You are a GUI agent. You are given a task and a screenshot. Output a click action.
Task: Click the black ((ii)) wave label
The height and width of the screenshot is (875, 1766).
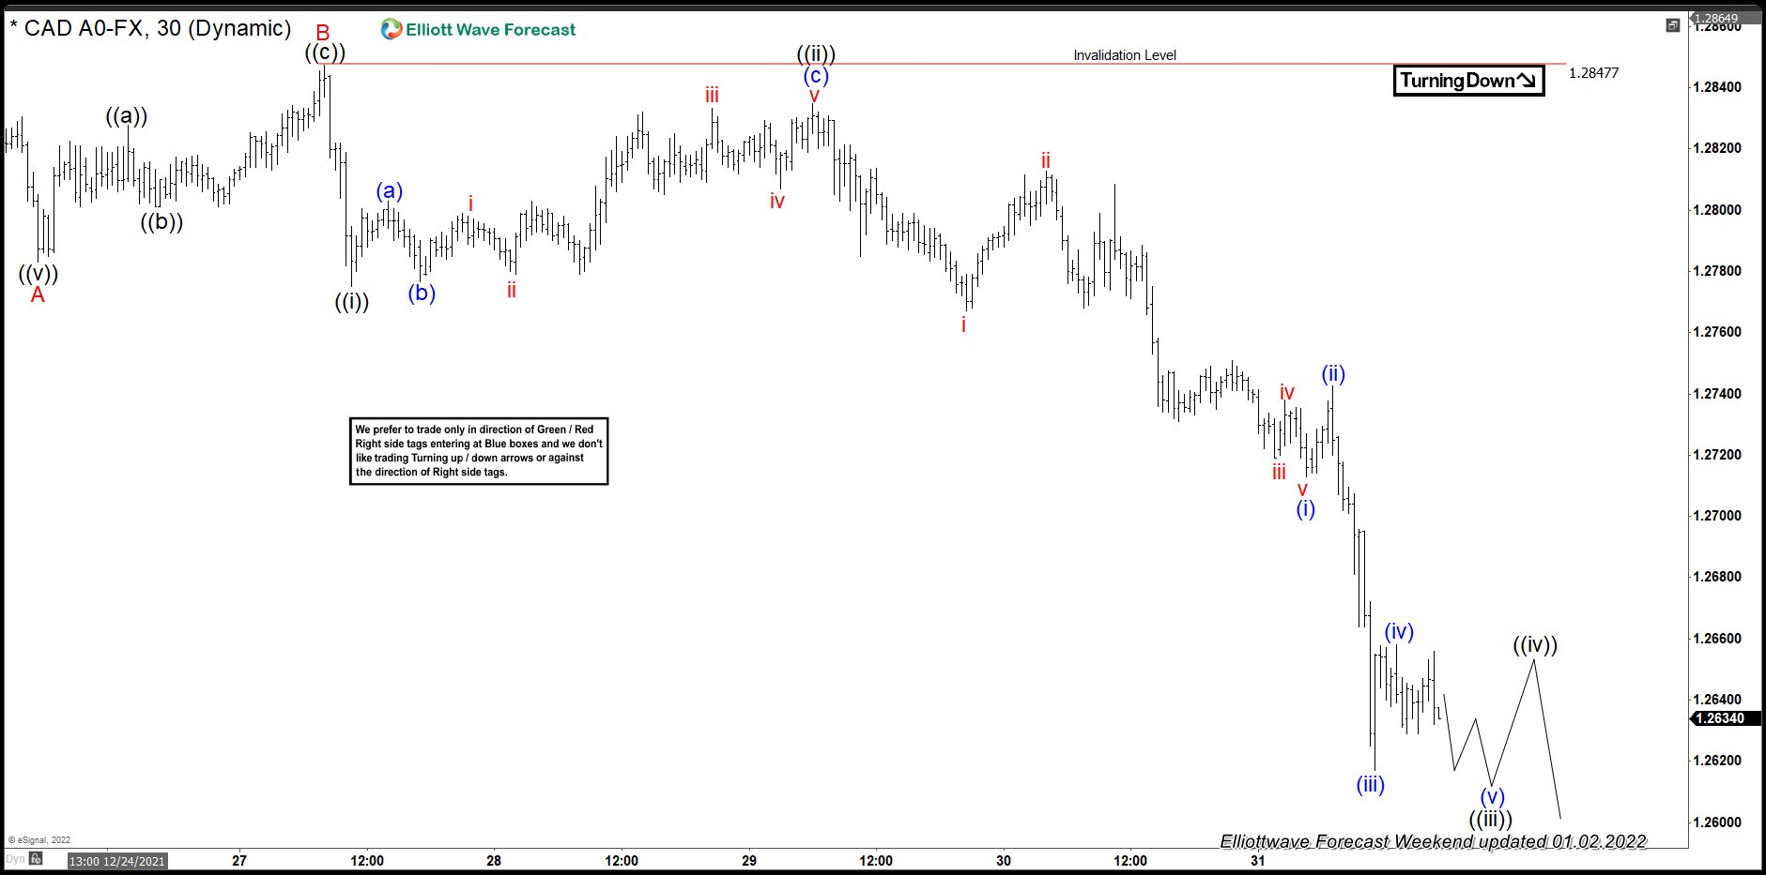click(x=816, y=53)
